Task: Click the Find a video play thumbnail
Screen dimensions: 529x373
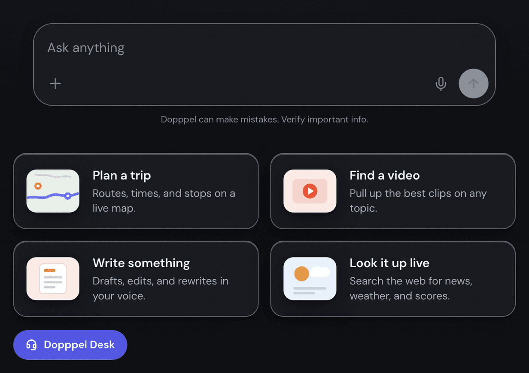Action: [310, 191]
